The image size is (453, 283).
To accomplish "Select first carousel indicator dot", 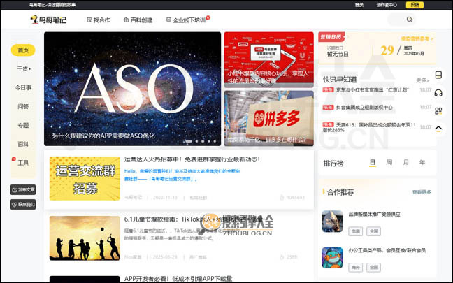I will click(188, 141).
